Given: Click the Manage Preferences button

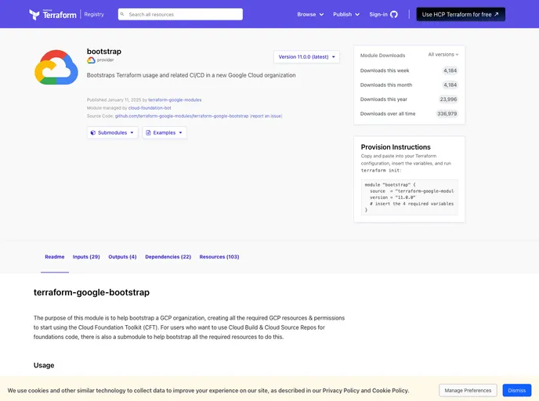Looking at the screenshot, I should tap(468, 391).
